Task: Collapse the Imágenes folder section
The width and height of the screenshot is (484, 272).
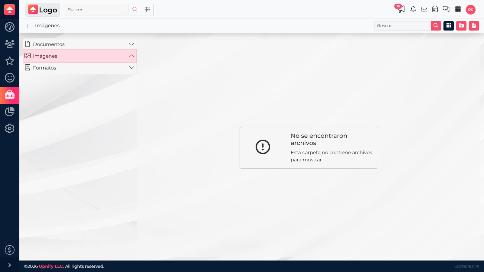Action: pos(80,56)
